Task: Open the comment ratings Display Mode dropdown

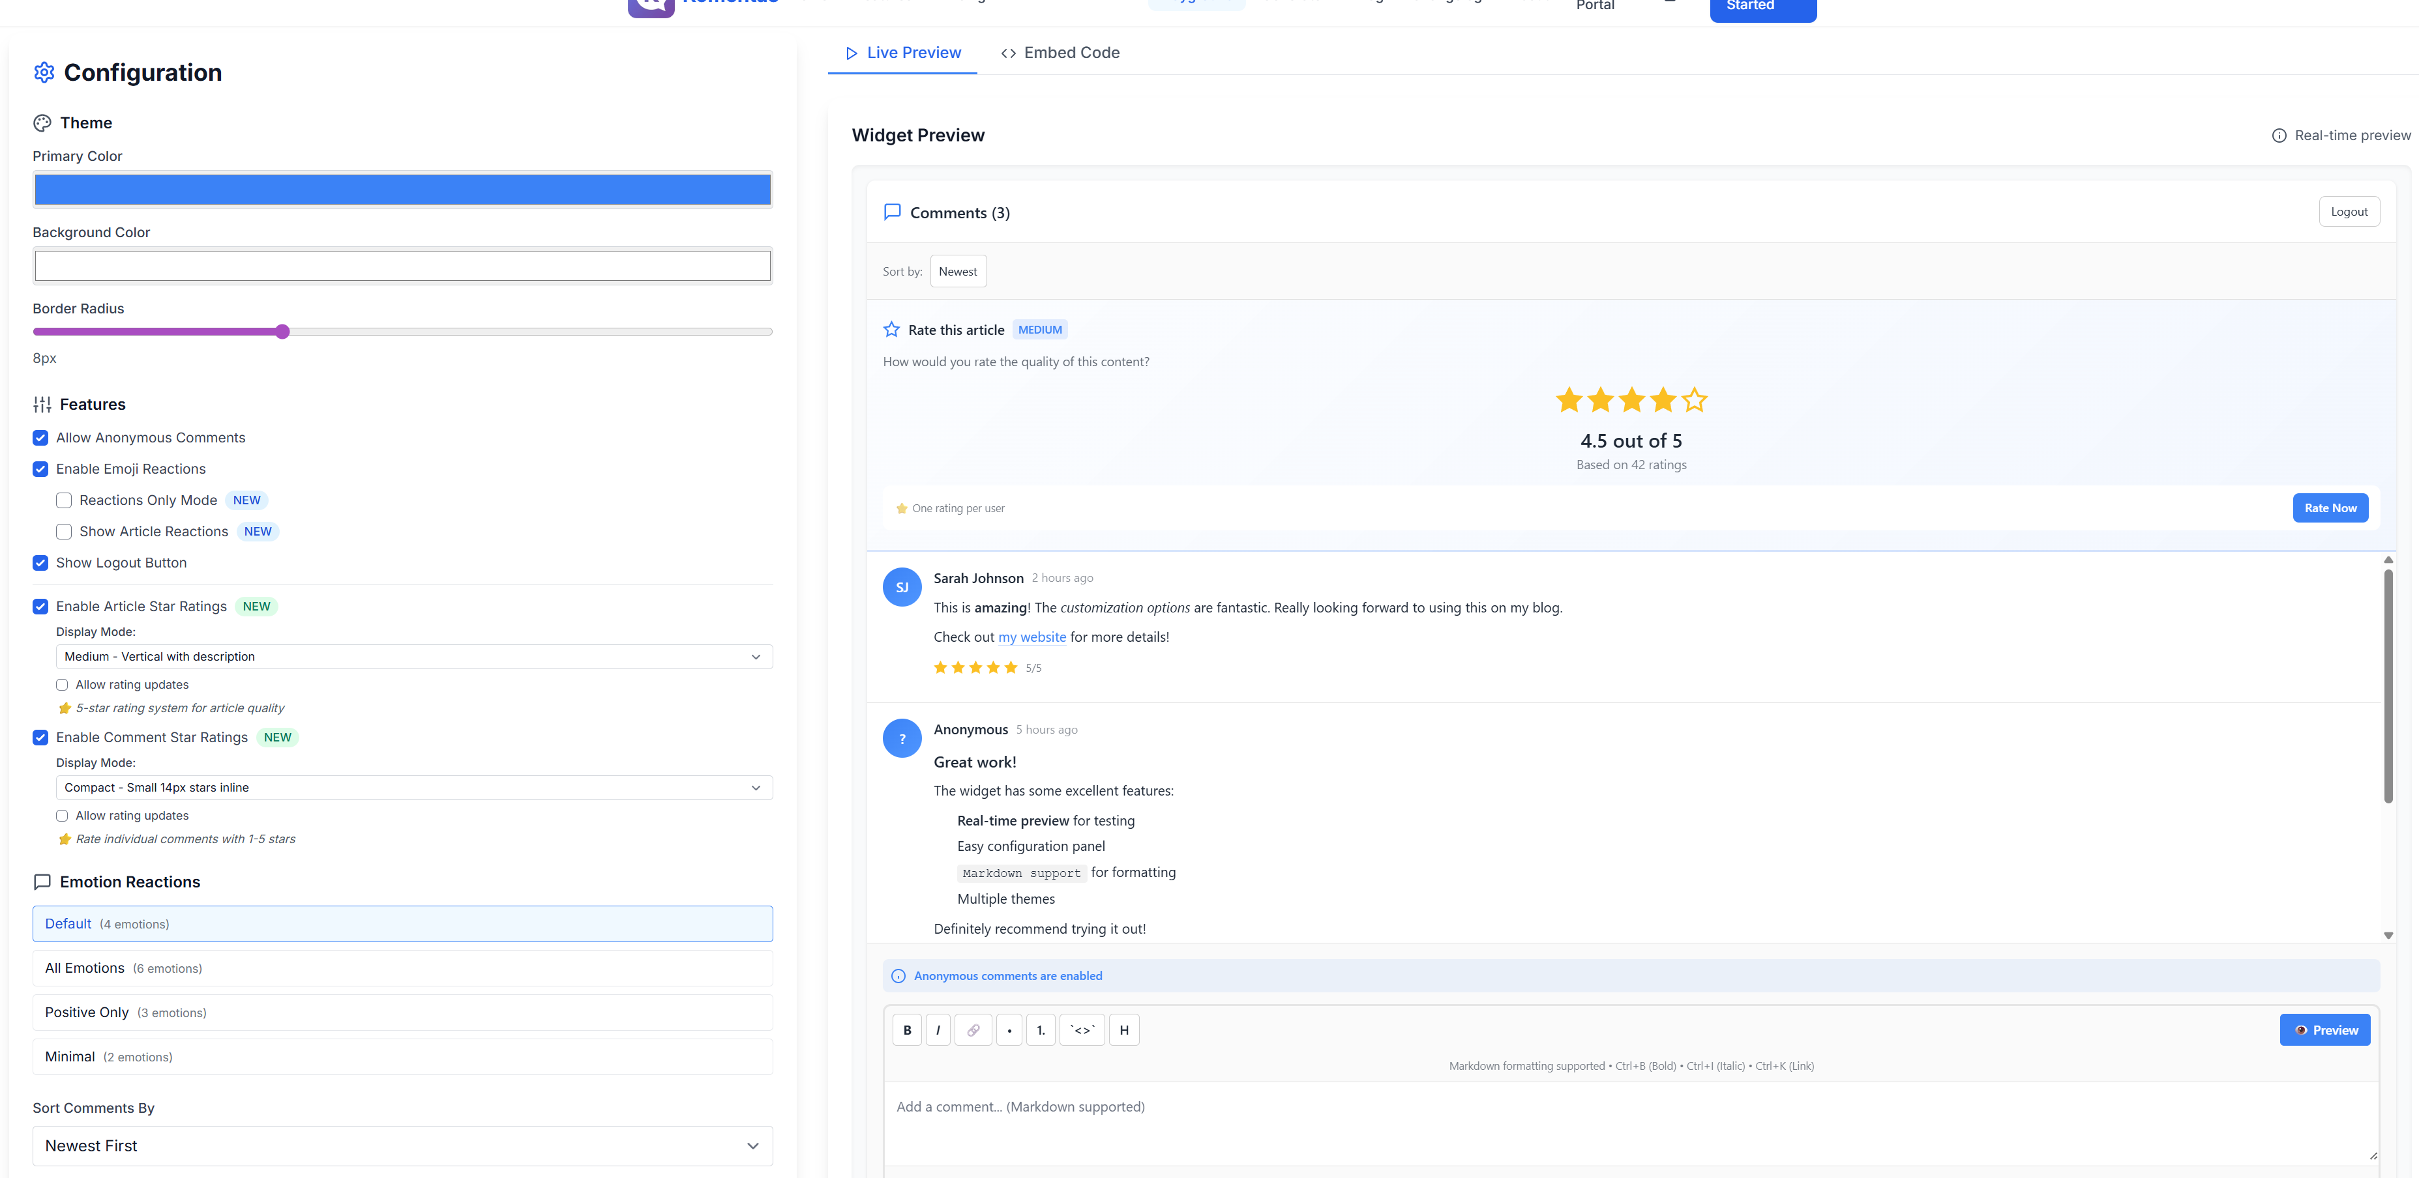Action: [414, 788]
